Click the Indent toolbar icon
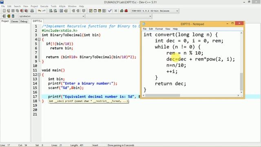 coord(73,11)
